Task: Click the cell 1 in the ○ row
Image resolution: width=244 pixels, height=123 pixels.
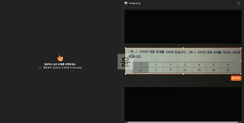Action: tap(156, 65)
